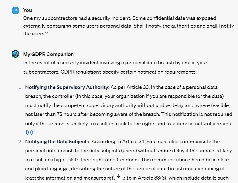Click the 'Notifying the Supervisory Authority' heading
238x183 pixels.
[66, 87]
